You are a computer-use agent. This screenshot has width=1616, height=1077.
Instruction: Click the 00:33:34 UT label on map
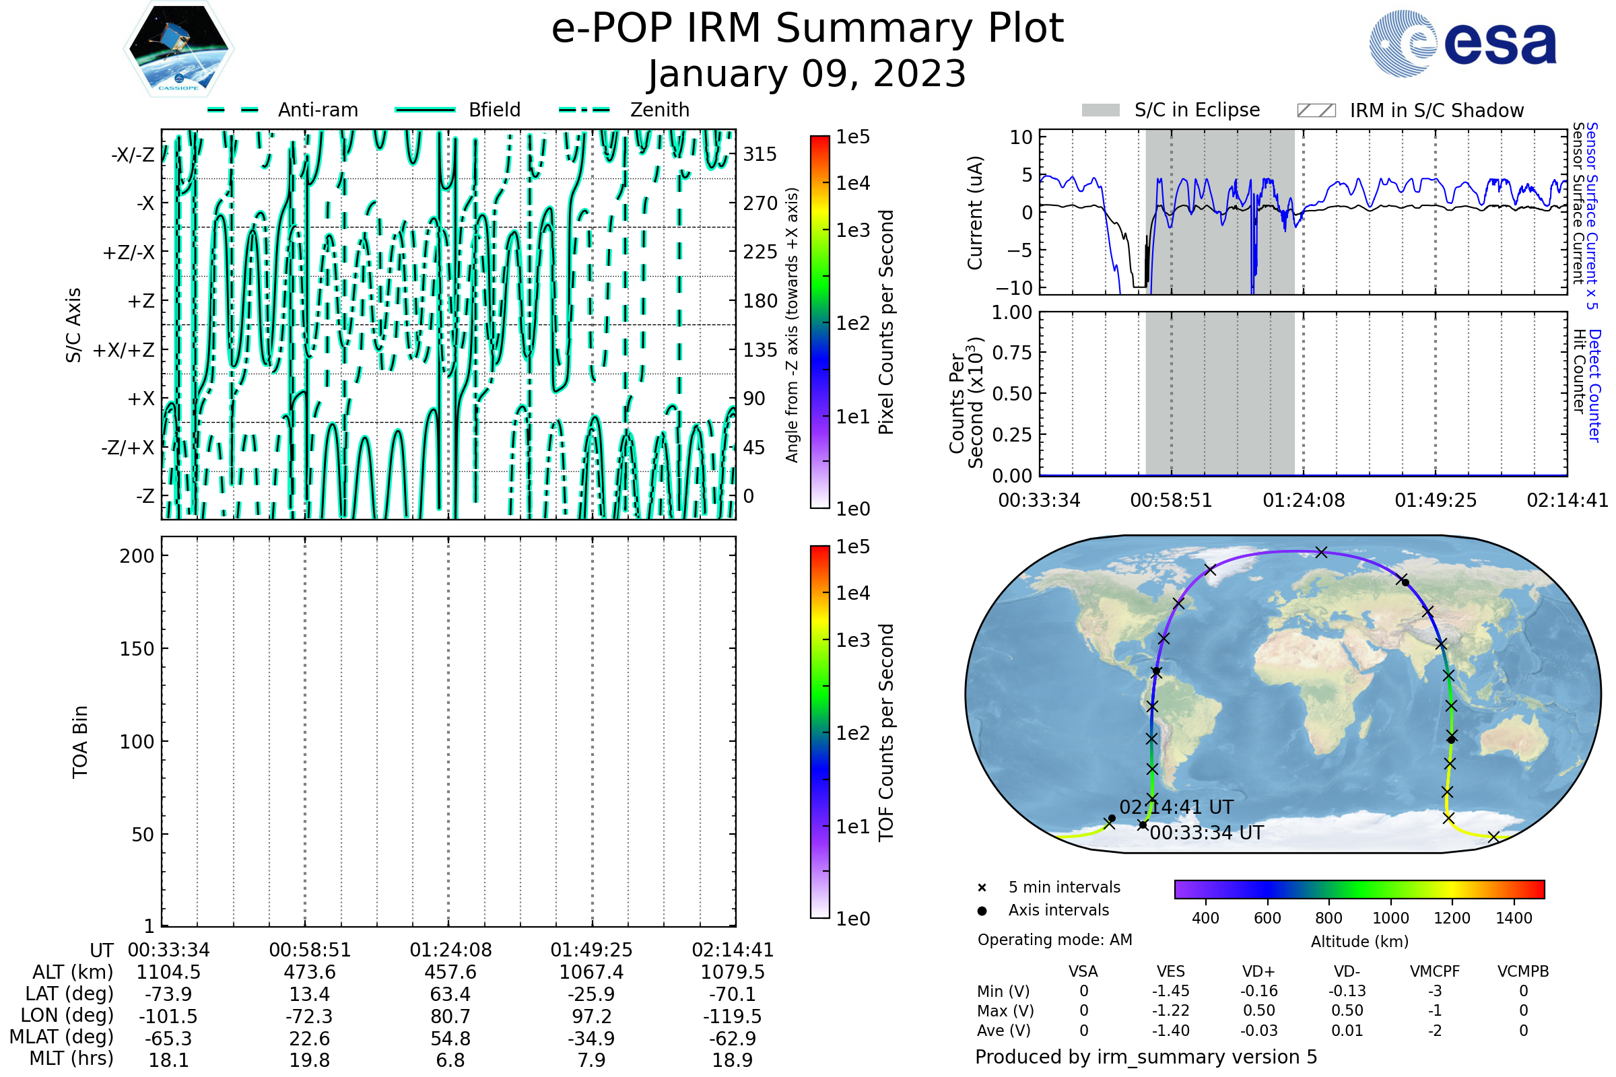[x=1207, y=833]
